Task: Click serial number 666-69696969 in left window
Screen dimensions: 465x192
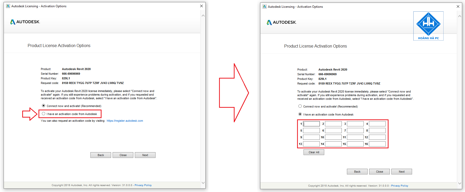Action: pos(71,74)
